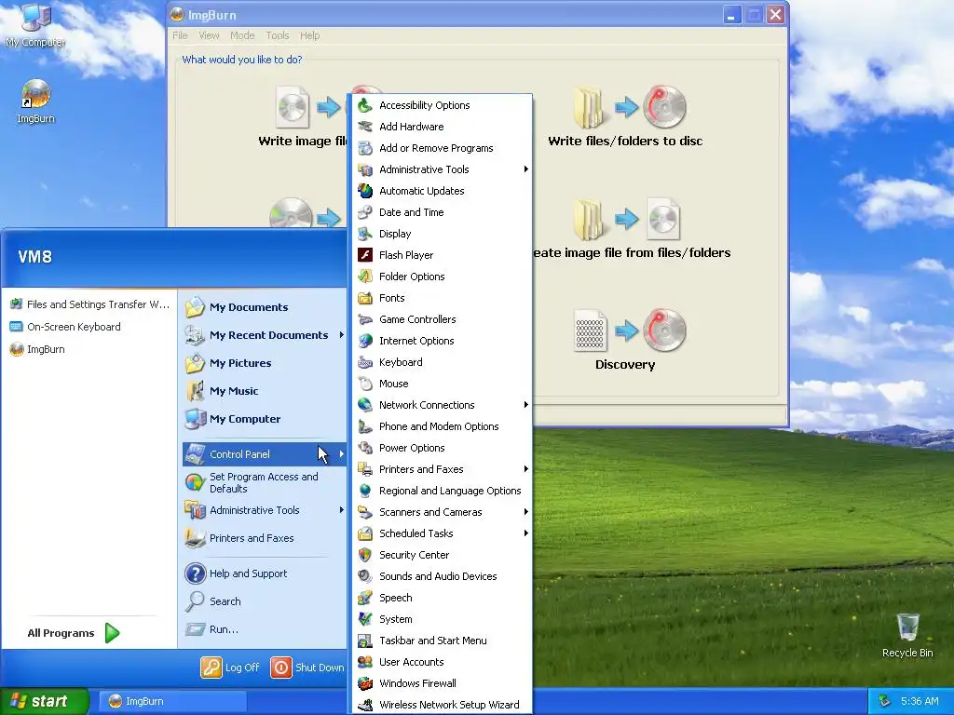Image resolution: width=954 pixels, height=715 pixels.
Task: Click the Shut Down button
Action: pyautogui.click(x=307, y=668)
